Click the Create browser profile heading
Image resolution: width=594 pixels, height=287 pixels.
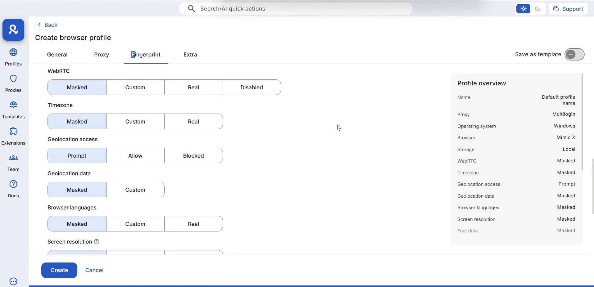tap(73, 38)
